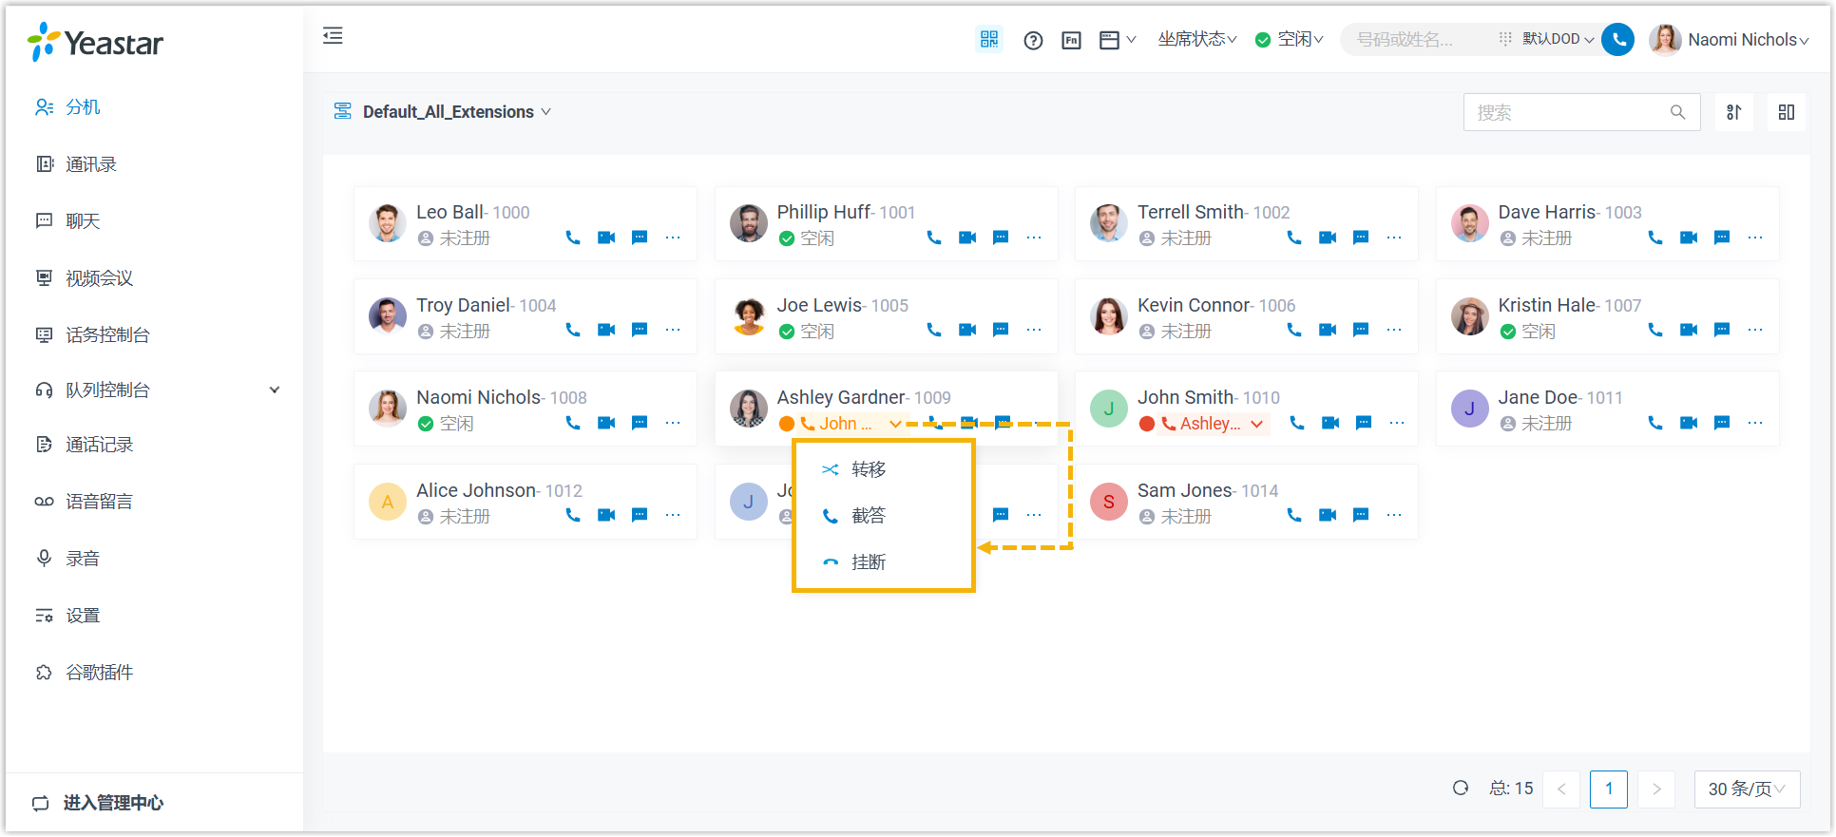Open more options for Dave Harris
This screenshot has width=1836, height=837.
pyautogui.click(x=1755, y=238)
